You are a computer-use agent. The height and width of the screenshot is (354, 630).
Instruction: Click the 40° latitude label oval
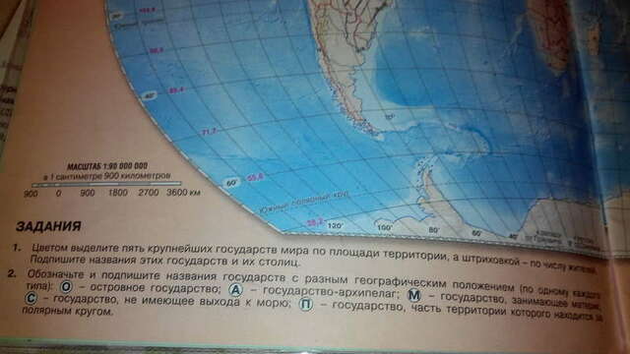pyautogui.click(x=150, y=96)
